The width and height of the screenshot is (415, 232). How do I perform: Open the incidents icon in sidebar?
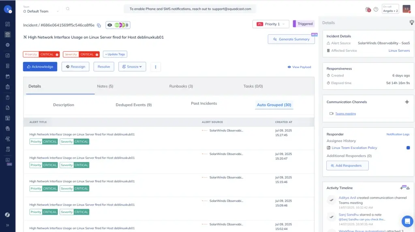point(8,34)
